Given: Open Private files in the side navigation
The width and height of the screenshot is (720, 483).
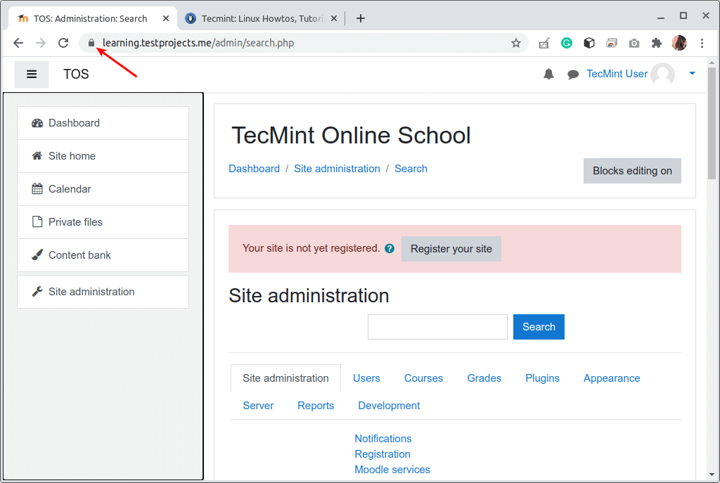Looking at the screenshot, I should pos(103,222).
